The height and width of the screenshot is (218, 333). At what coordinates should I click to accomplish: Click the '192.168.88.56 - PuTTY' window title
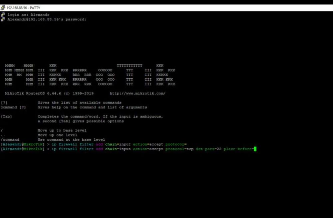[23, 8]
